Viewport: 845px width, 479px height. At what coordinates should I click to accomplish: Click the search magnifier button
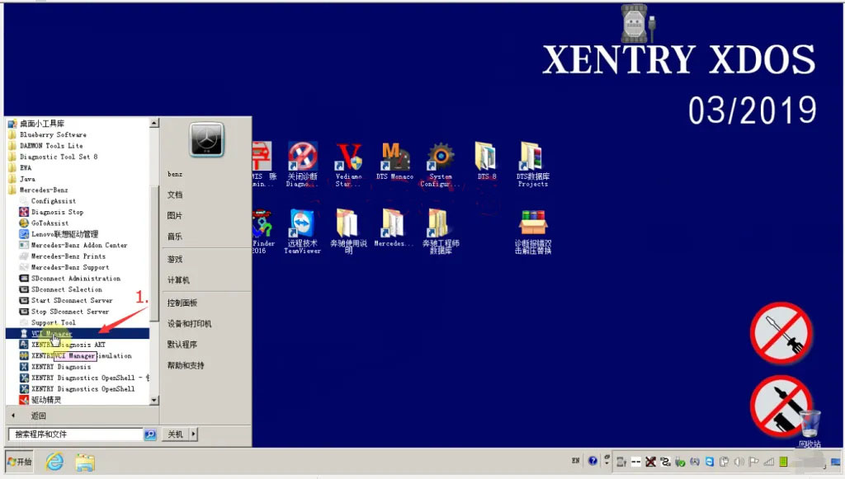click(x=150, y=434)
